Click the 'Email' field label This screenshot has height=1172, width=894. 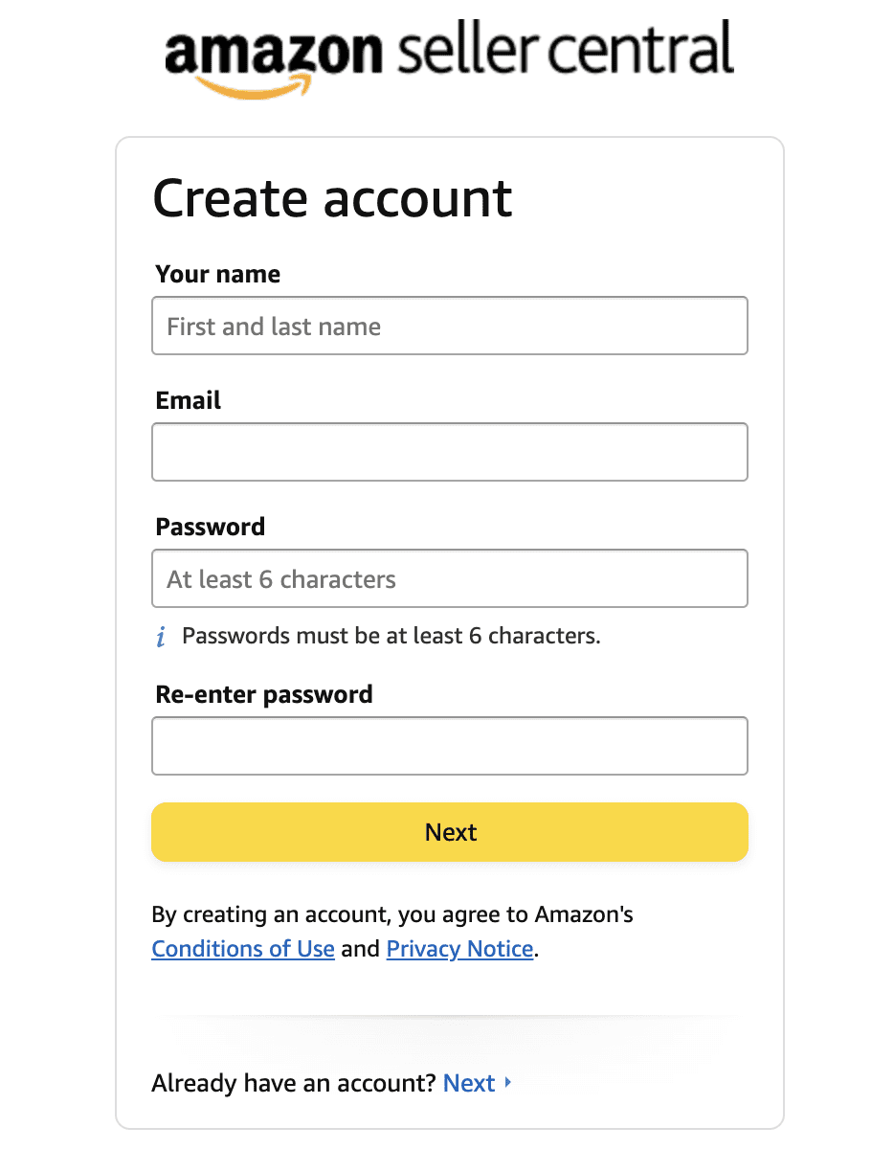[x=189, y=400]
